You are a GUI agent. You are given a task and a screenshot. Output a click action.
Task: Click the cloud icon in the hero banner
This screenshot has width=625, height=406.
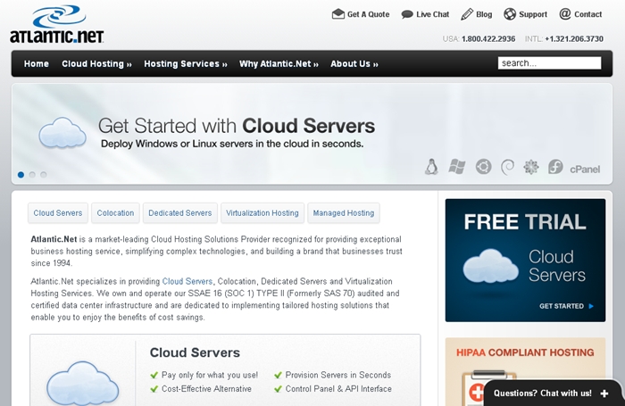pos(62,133)
